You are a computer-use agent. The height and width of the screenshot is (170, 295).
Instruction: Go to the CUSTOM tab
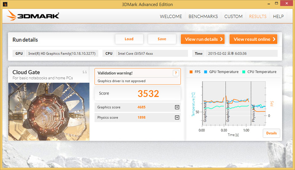point(233,16)
